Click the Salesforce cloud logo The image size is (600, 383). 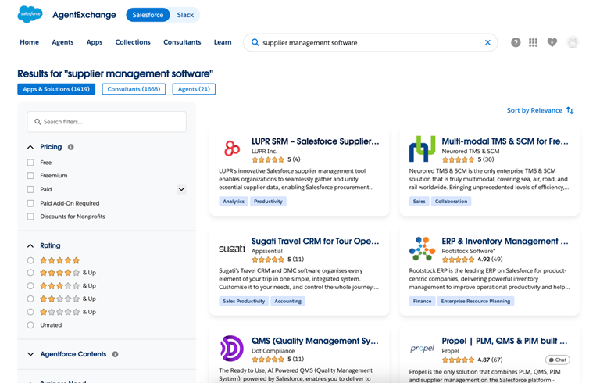pyautogui.click(x=30, y=14)
